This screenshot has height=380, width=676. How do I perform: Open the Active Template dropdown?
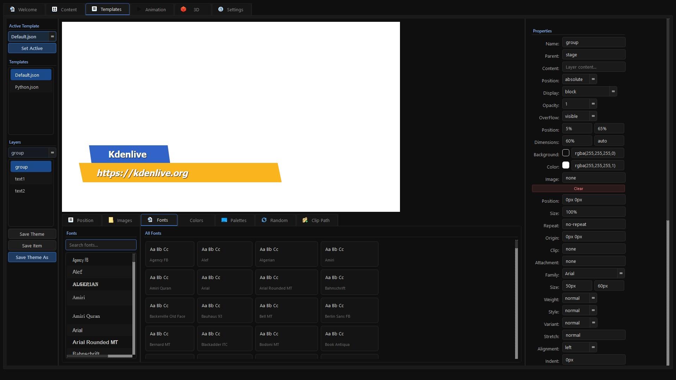(32, 37)
